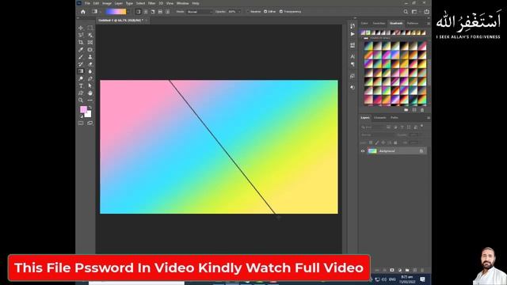Select the Hand tool

(x=90, y=93)
